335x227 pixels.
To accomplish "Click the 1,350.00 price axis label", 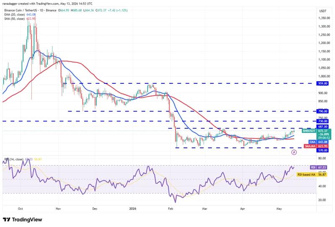I will [x=324, y=18].
